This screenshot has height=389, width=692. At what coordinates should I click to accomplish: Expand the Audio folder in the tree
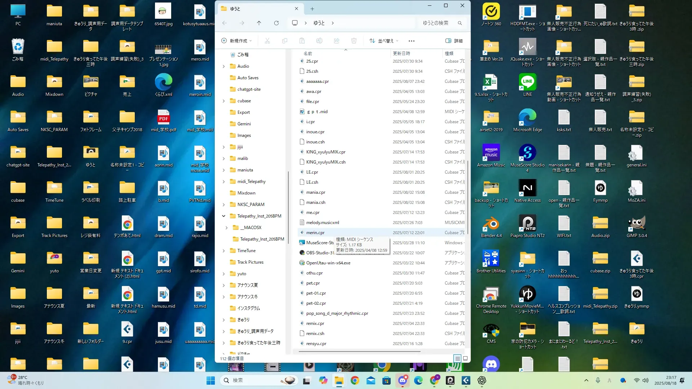(223, 66)
